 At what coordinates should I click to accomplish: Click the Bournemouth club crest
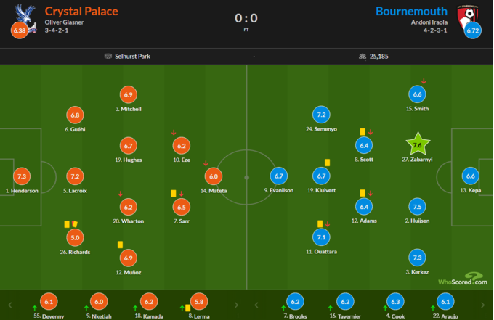tap(470, 15)
